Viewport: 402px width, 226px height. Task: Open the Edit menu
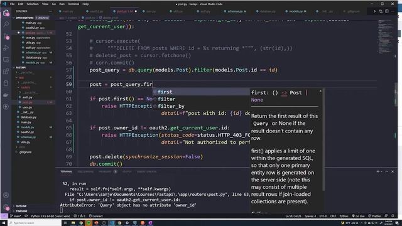click(x=21, y=4)
